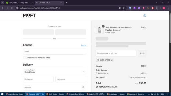This screenshot has width=171, height=96.
Task: Click the system clock showing 15:05
Action: coord(162,94)
